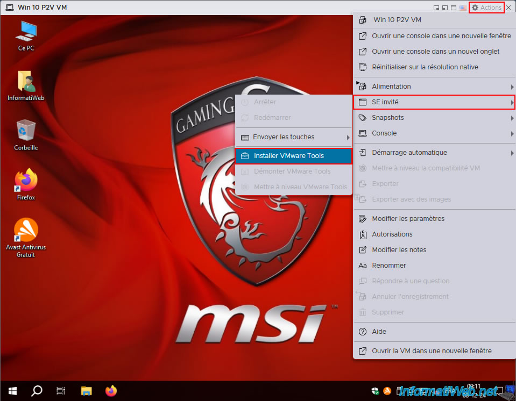Open the InformatiWeb user folder icon

tap(26, 85)
